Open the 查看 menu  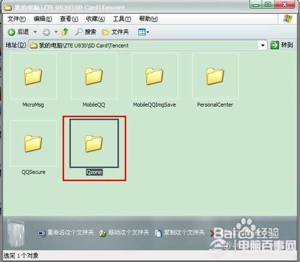click(69, 19)
